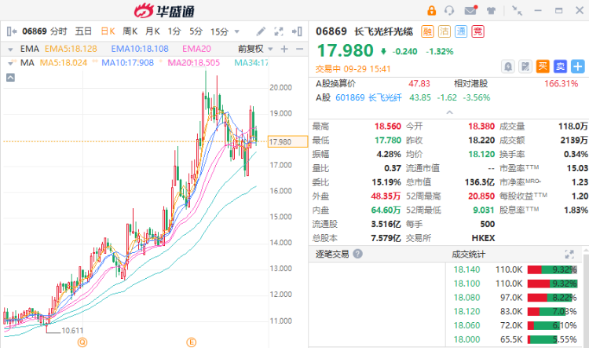Click the A股换算价 value 47.83

point(419,84)
